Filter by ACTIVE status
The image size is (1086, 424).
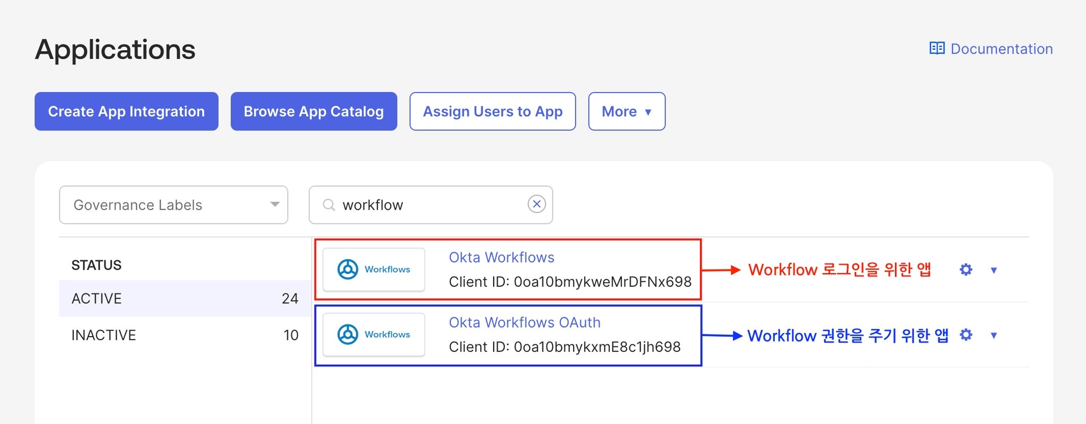(x=185, y=299)
